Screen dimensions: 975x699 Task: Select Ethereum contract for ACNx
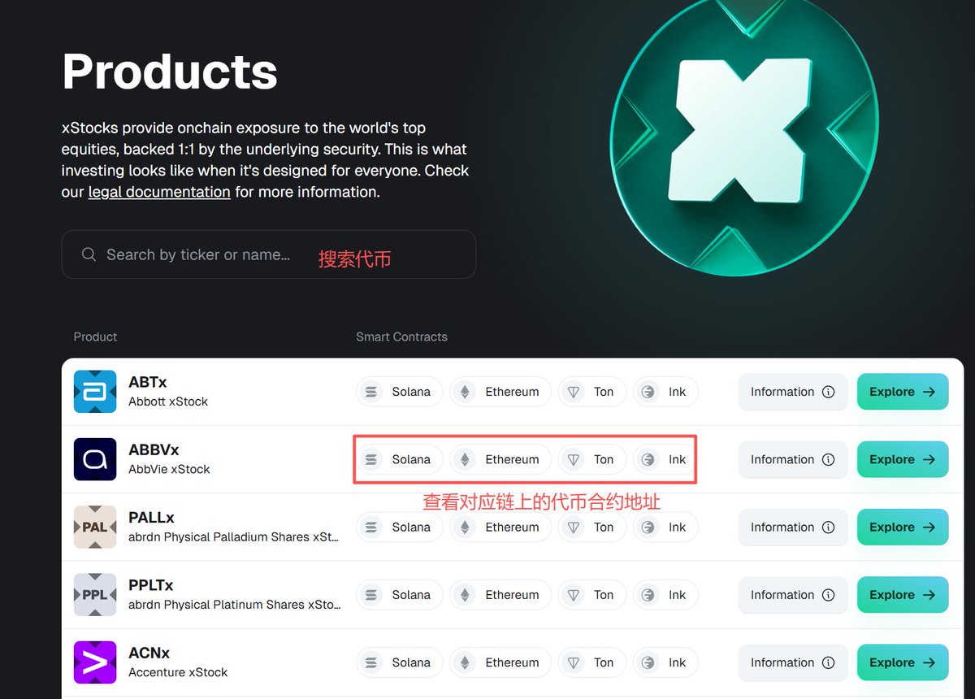pos(500,662)
